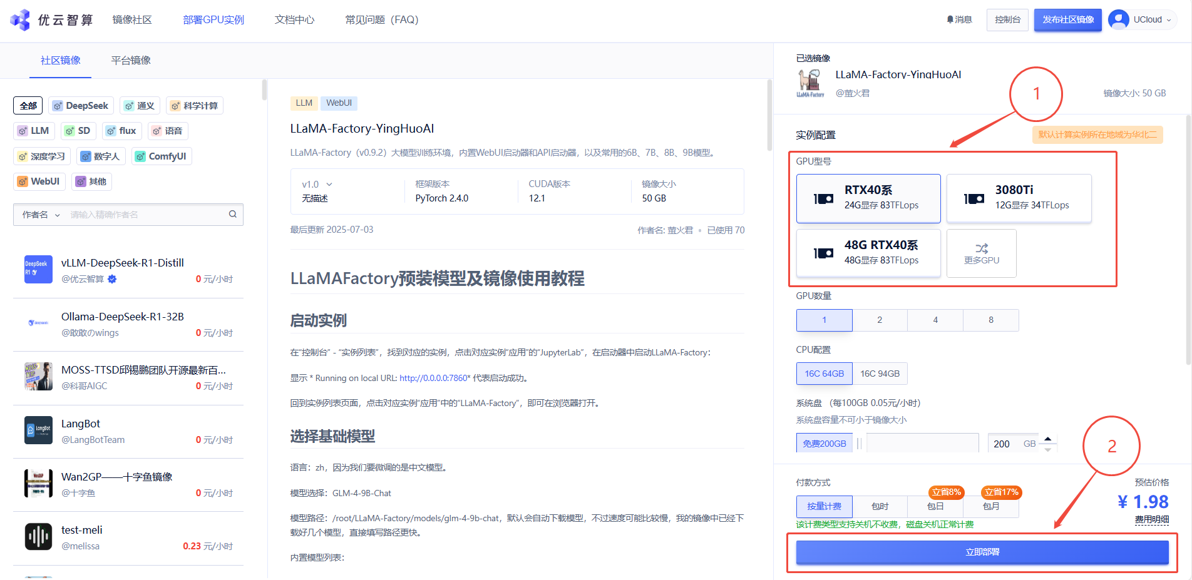Filter by the SD tag
The image size is (1192, 580).
tap(78, 131)
